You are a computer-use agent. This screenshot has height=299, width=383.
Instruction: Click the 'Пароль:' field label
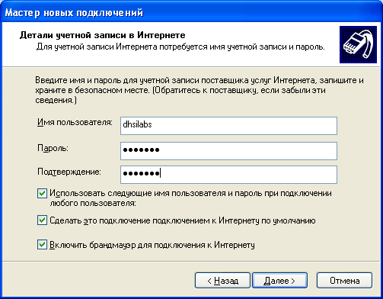pos(53,148)
